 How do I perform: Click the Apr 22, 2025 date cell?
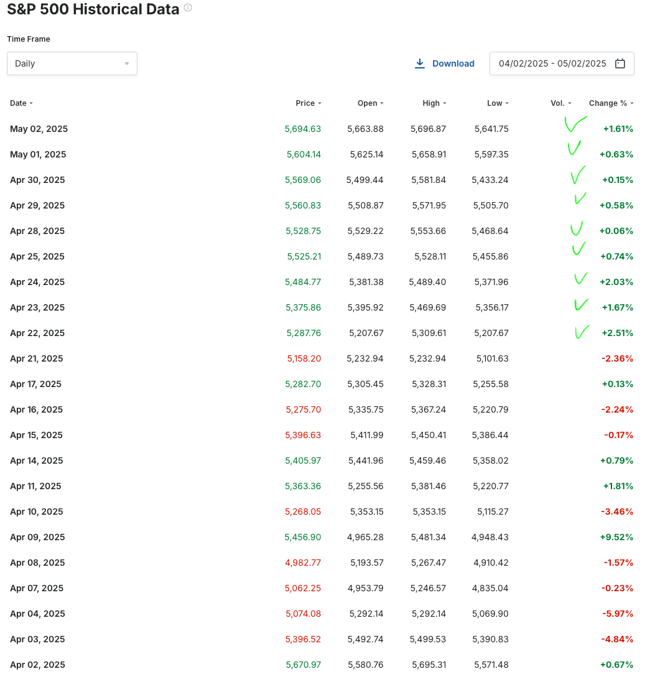(x=37, y=333)
